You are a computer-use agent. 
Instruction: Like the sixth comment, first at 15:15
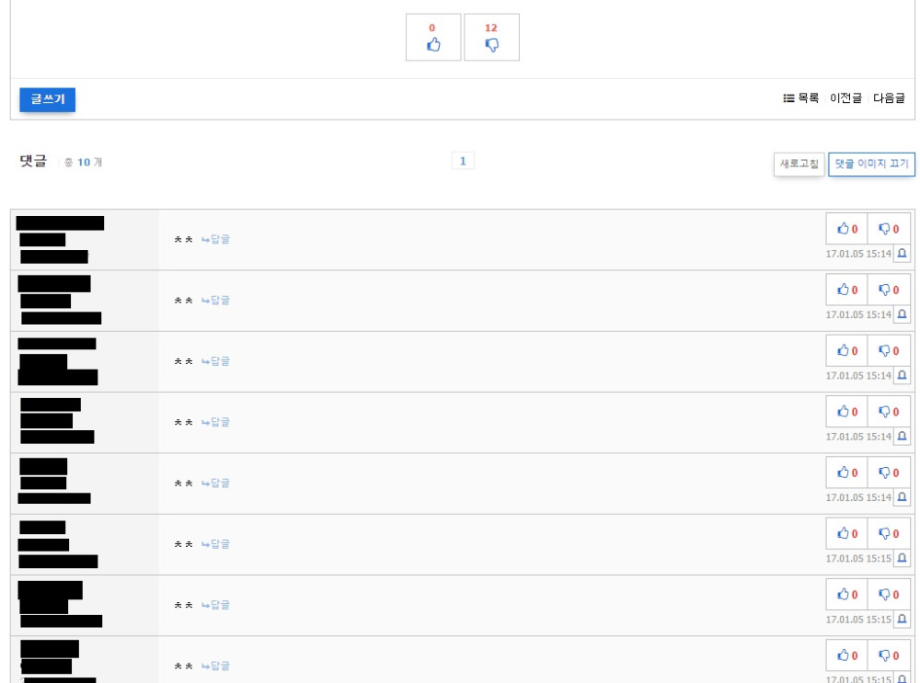coord(846,533)
